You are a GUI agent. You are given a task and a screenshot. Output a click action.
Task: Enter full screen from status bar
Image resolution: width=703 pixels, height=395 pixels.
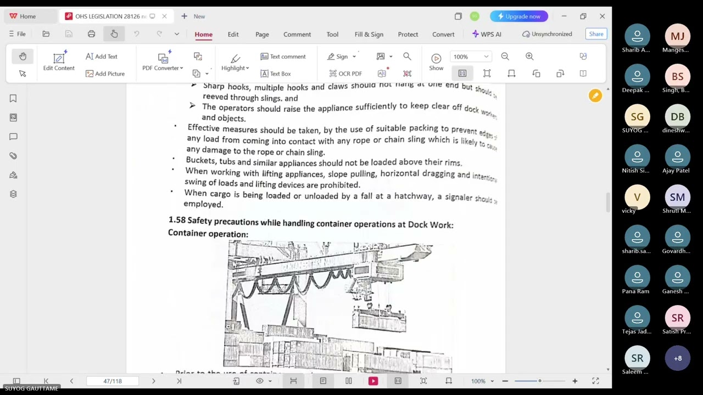pos(595,381)
